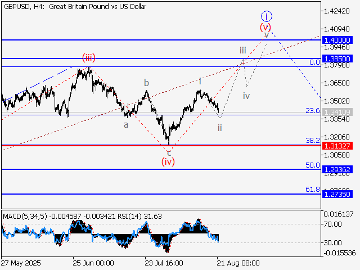Select the 38.2 Fibonacci retracement label

pyautogui.click(x=313, y=140)
